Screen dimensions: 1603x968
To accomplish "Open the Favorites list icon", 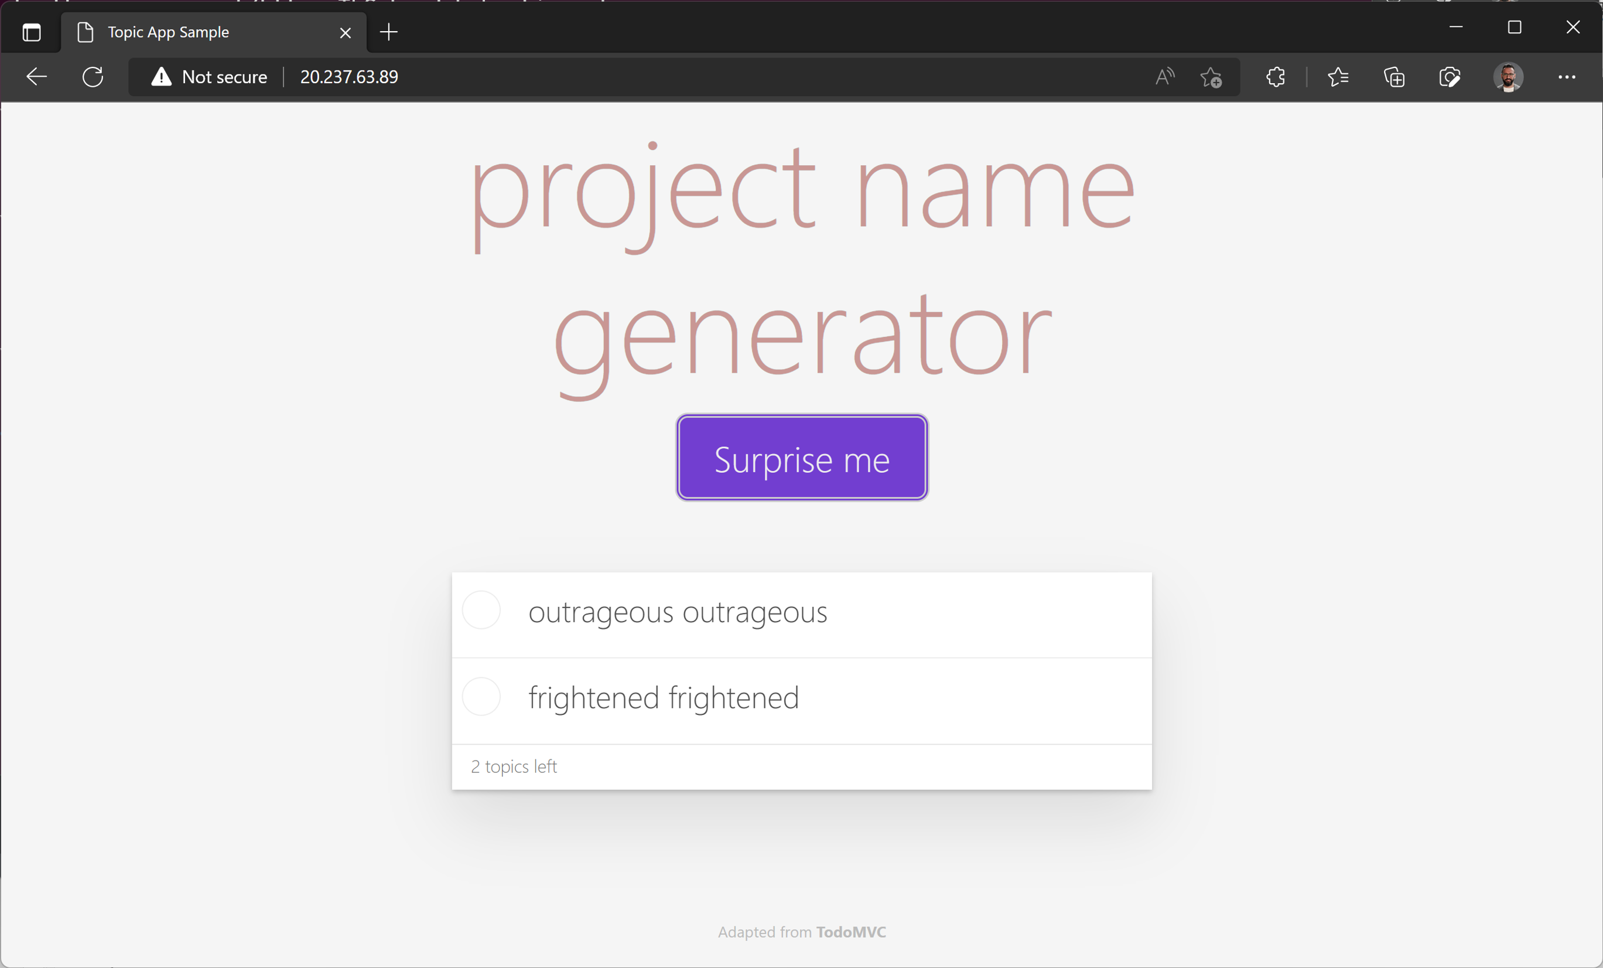I will coord(1338,77).
